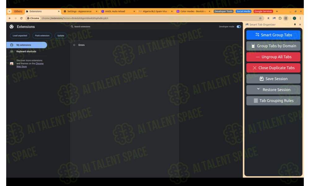Click the Extensions page title
The image size is (310, 186).
point(26,27)
